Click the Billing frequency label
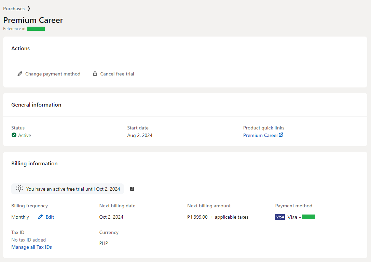The image size is (371, 262). point(30,206)
